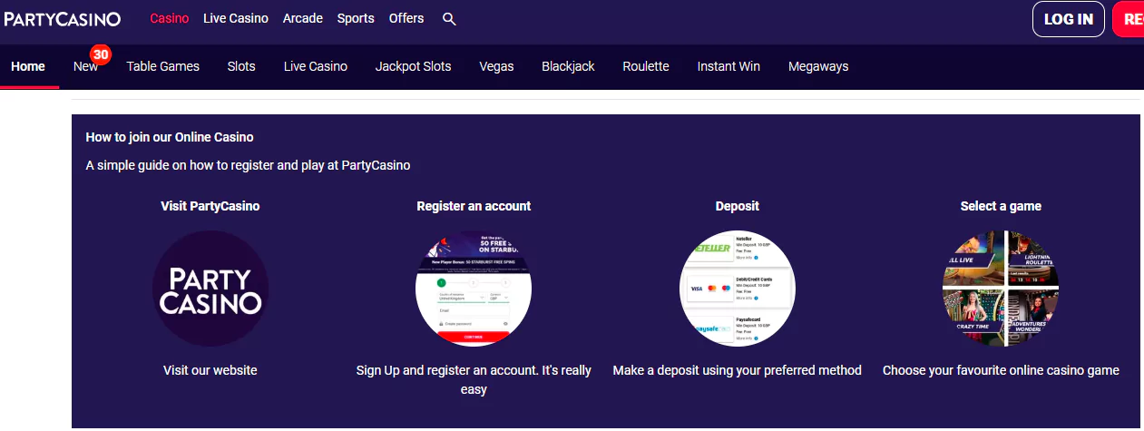The height and width of the screenshot is (431, 1144).
Task: Click the red register button
Action: point(1129,19)
